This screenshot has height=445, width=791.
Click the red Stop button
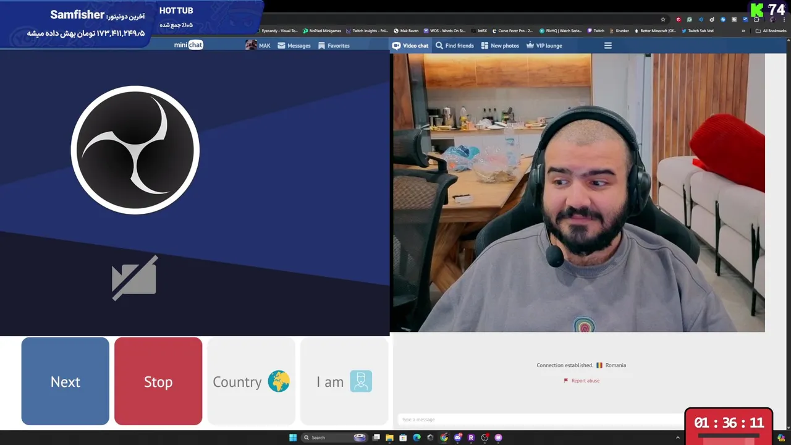[158, 381]
